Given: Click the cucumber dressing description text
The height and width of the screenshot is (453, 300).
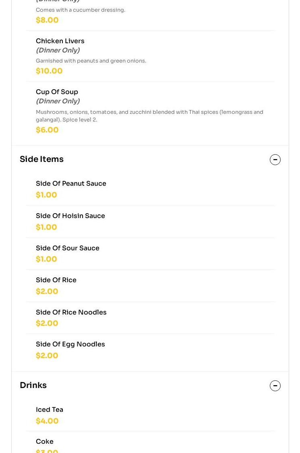Looking at the screenshot, I should [81, 10].
